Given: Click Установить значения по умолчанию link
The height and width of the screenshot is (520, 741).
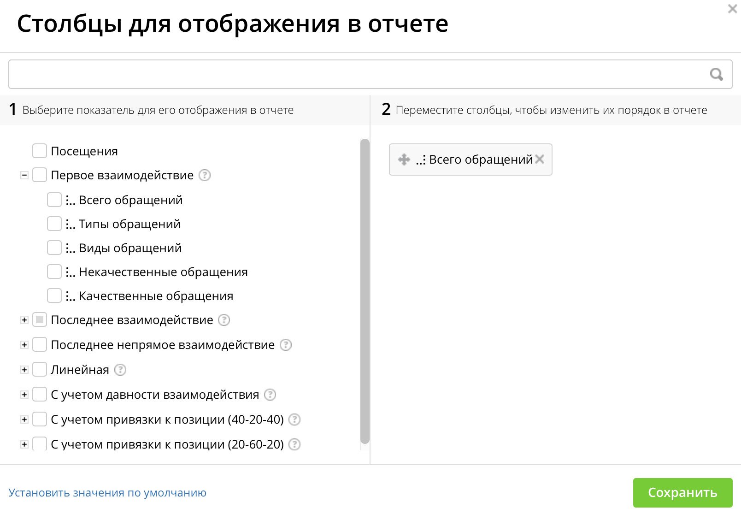Looking at the screenshot, I should pyautogui.click(x=107, y=493).
